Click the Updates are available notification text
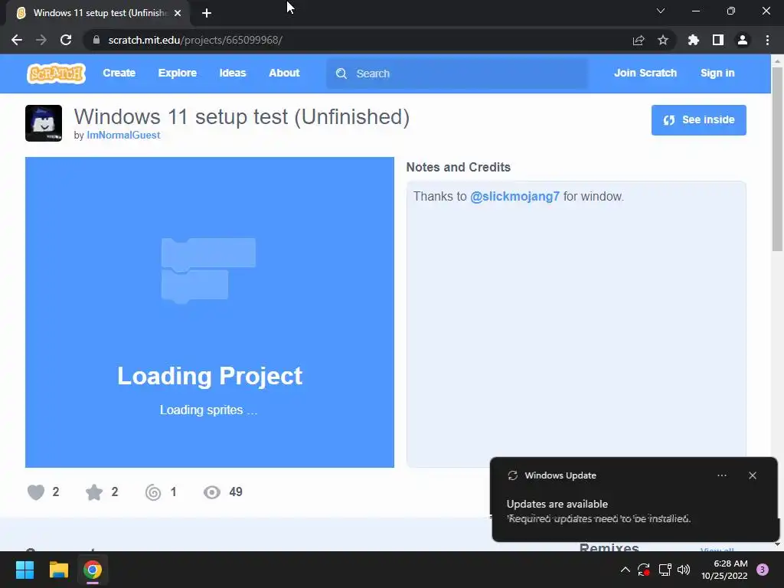 click(x=557, y=504)
